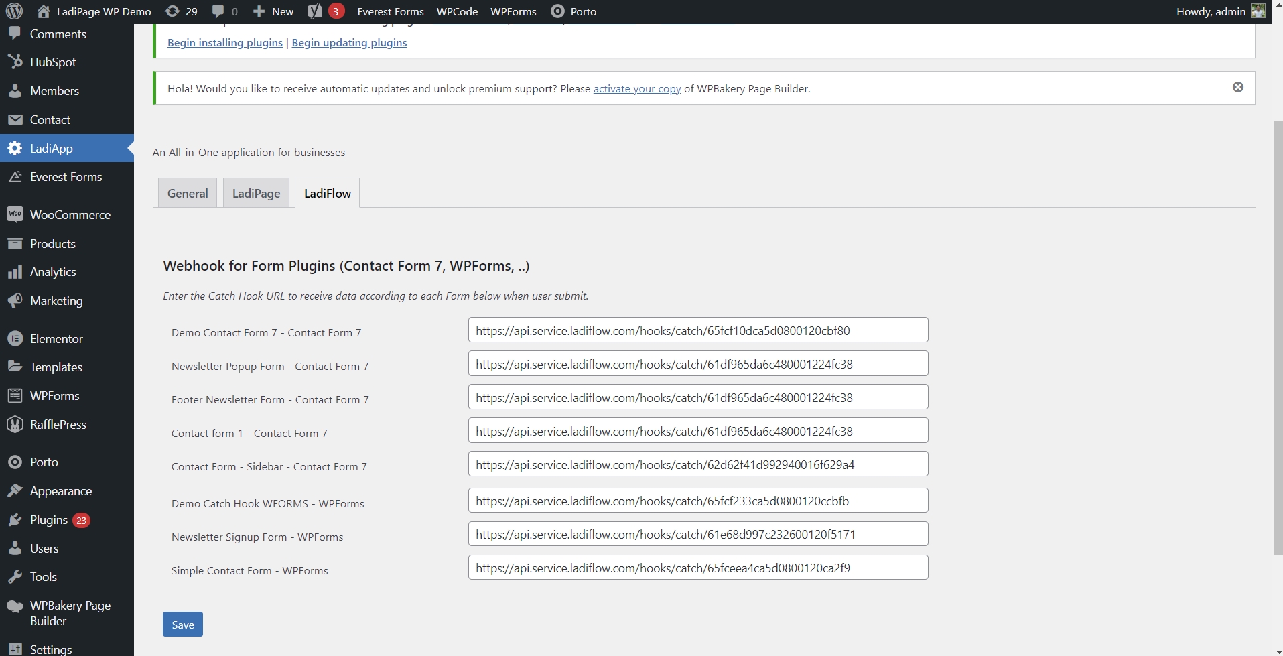Switch to the General tab
This screenshot has width=1283, height=656.
[188, 193]
